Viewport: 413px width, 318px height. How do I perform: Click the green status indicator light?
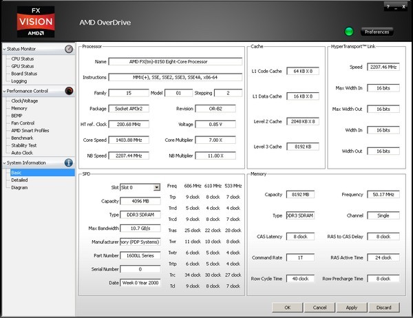(x=349, y=32)
